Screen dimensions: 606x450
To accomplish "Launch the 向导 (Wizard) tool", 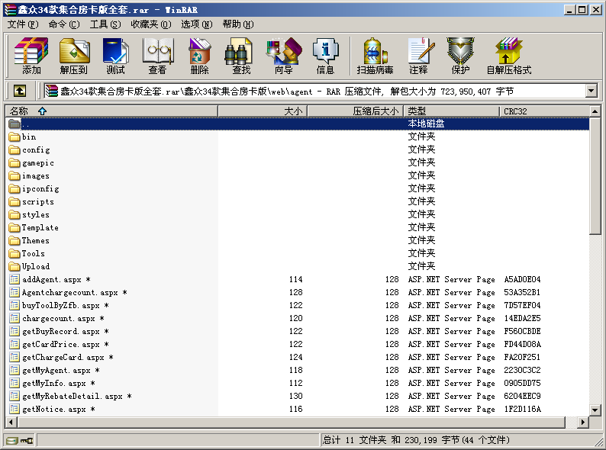I will click(283, 56).
